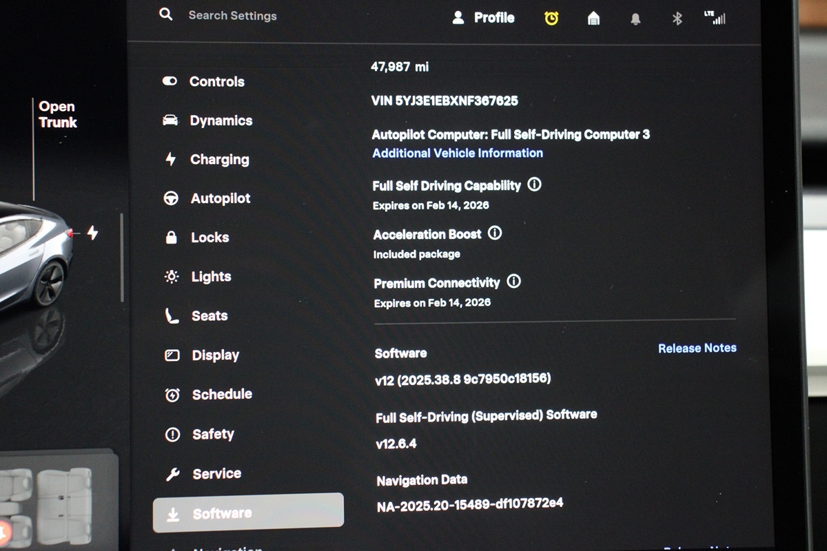Screen dimensions: 827x551
Task: Click the alarm clock icon in top bar
Action: coord(551,19)
